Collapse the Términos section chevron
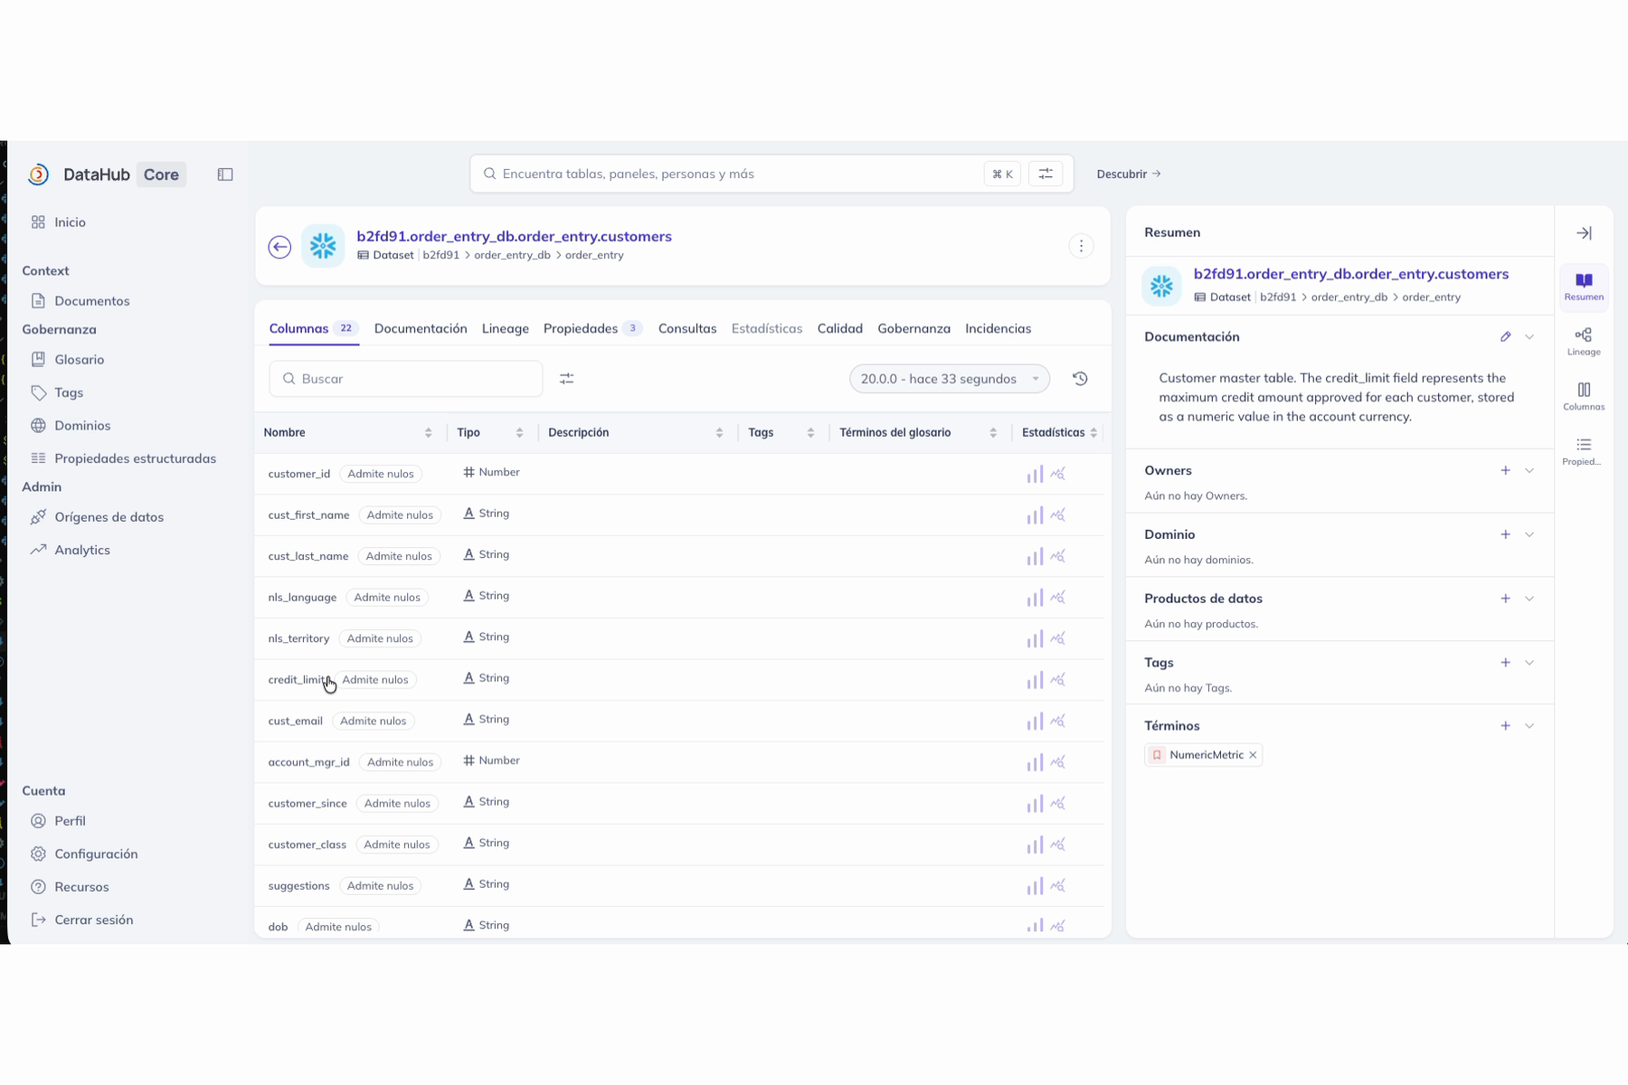This screenshot has height=1085, width=1628. [x=1529, y=726]
